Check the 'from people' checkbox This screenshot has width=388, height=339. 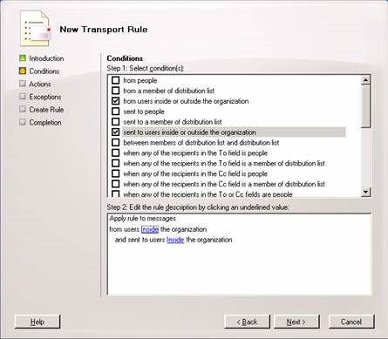pos(116,80)
